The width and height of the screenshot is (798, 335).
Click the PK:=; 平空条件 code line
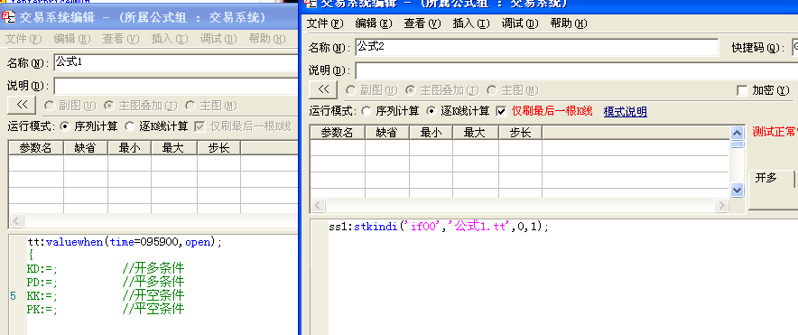[x=106, y=309]
